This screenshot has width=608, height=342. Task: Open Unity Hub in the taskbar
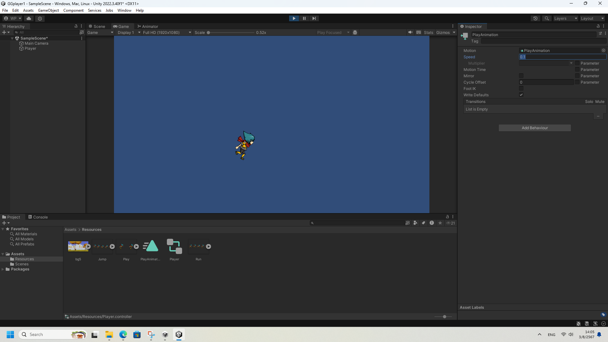[165, 334]
